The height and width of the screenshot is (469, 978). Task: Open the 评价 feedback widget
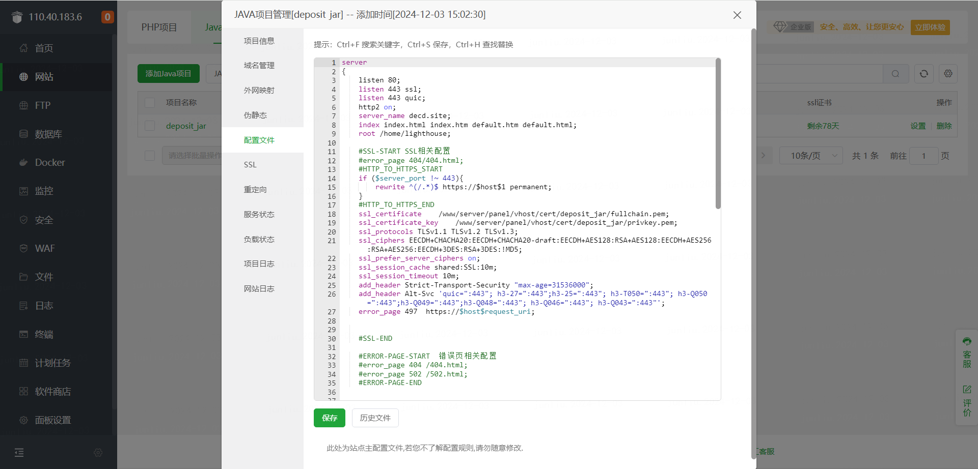(x=967, y=401)
